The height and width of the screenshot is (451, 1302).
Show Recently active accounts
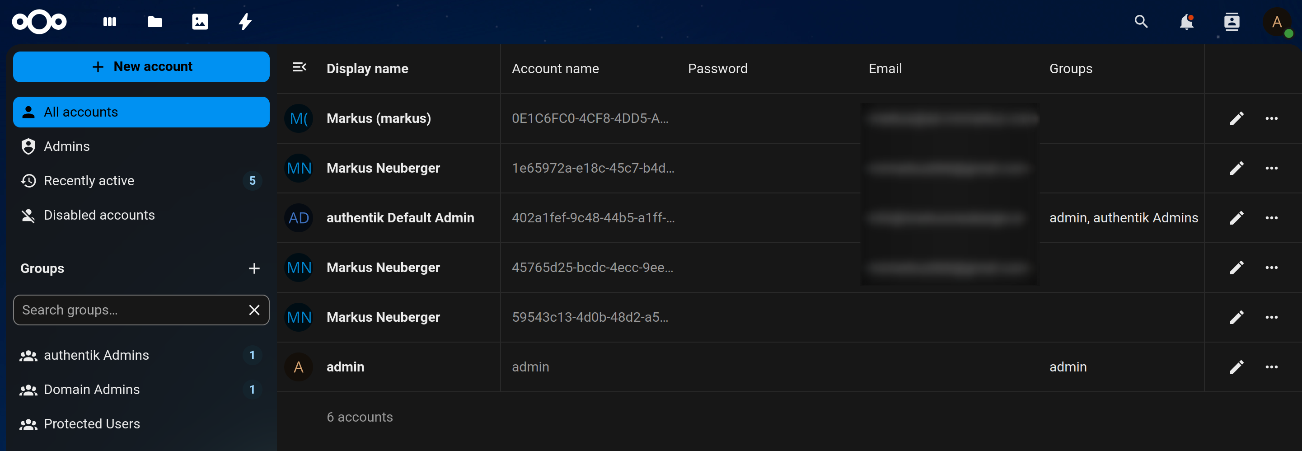[x=89, y=181]
